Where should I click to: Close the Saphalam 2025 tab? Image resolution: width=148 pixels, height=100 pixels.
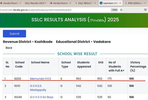click(120, 3)
